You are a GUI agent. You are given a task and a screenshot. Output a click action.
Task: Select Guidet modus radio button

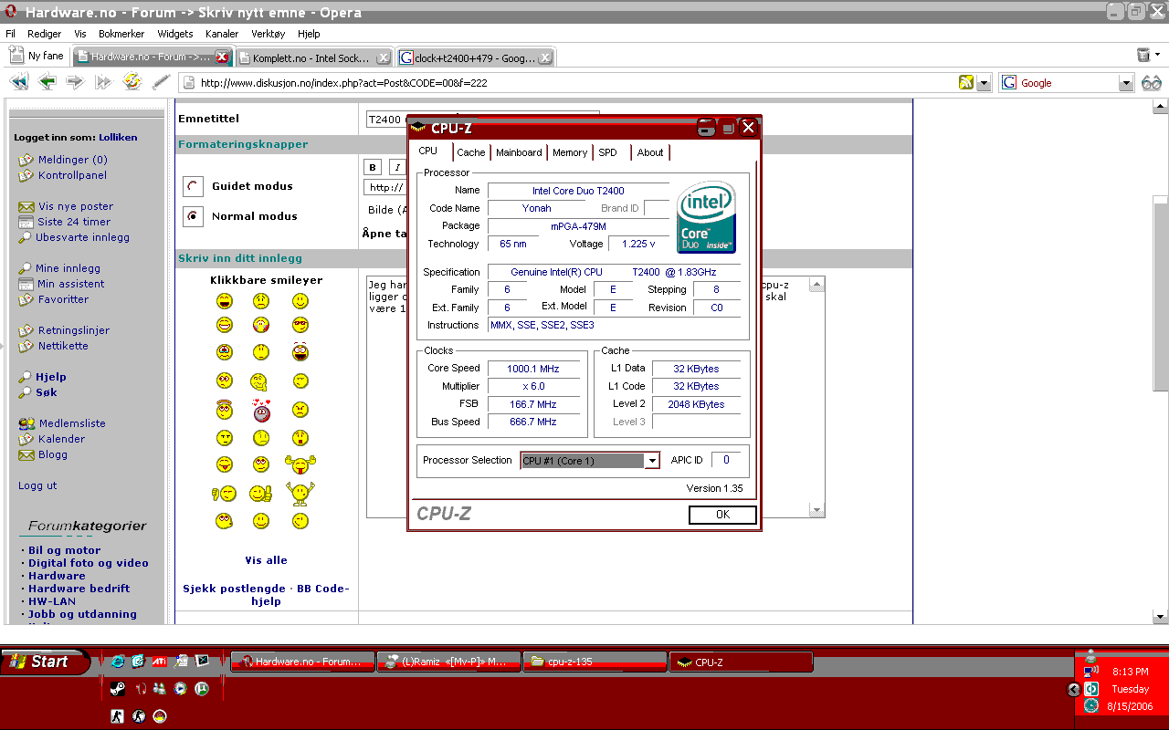(193, 186)
